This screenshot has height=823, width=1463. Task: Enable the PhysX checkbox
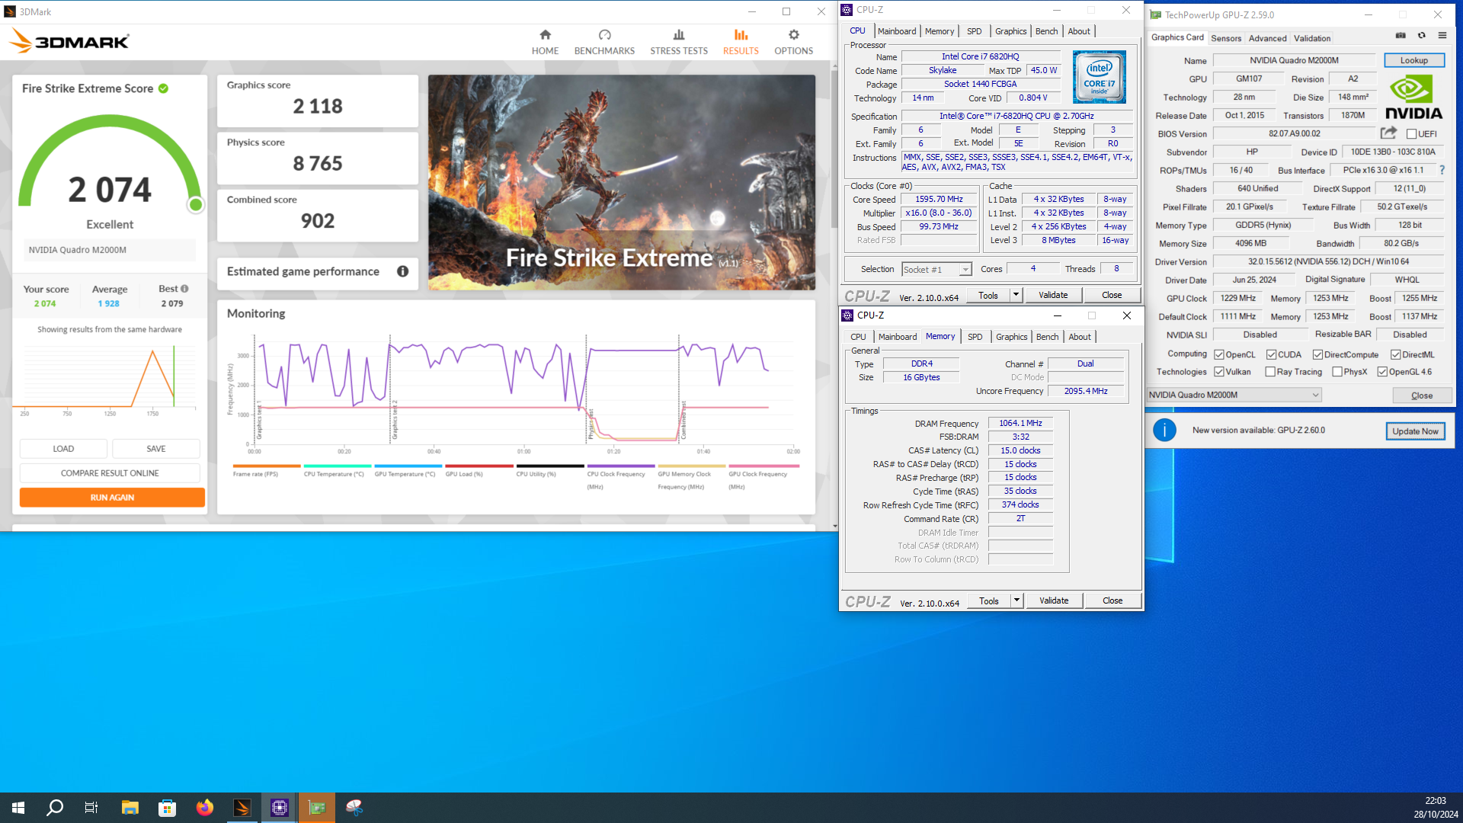pyautogui.click(x=1337, y=372)
